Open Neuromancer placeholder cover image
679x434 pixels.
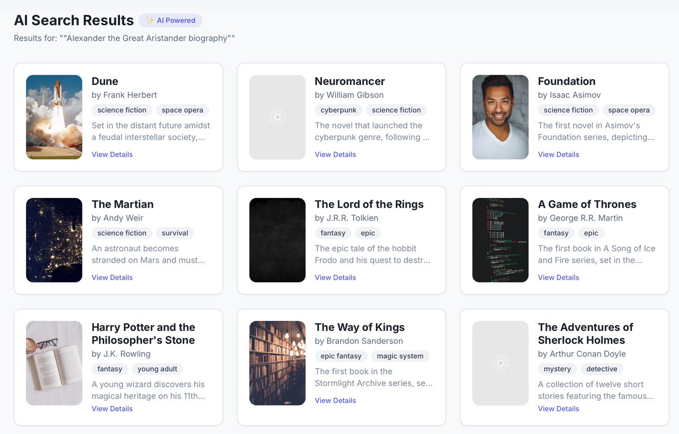[277, 117]
